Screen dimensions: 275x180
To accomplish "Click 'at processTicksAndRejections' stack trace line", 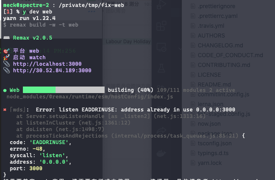I will pos(127,136).
